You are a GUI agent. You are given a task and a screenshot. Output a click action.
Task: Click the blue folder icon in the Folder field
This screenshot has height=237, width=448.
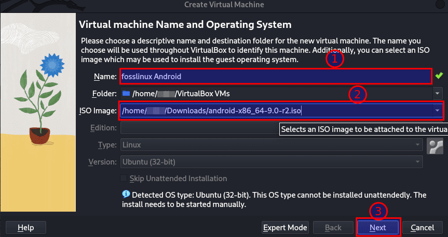click(x=126, y=94)
